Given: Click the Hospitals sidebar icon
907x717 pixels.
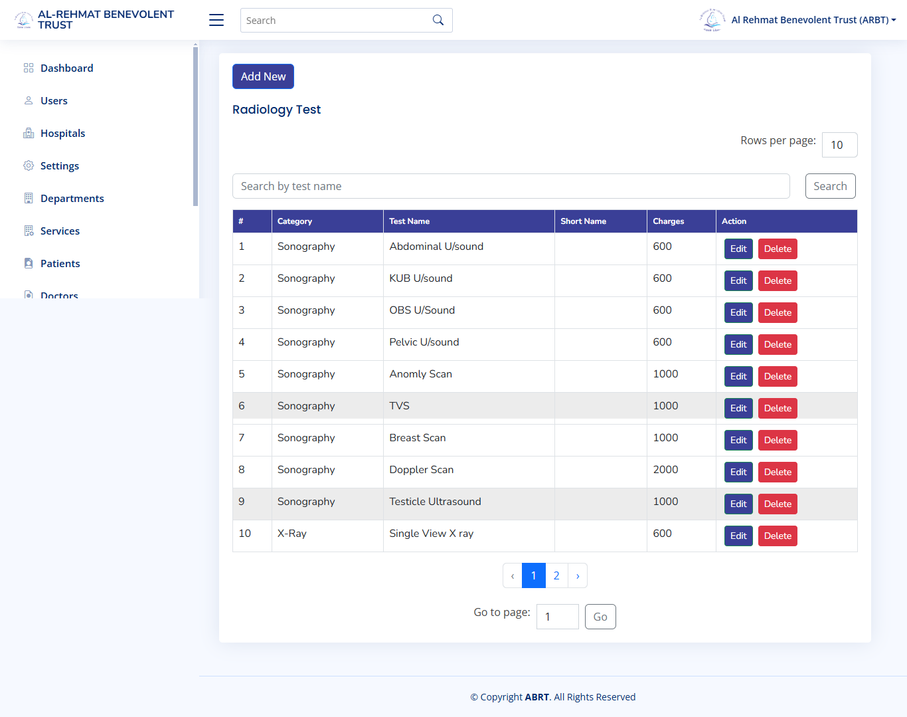Looking at the screenshot, I should pyautogui.click(x=28, y=133).
